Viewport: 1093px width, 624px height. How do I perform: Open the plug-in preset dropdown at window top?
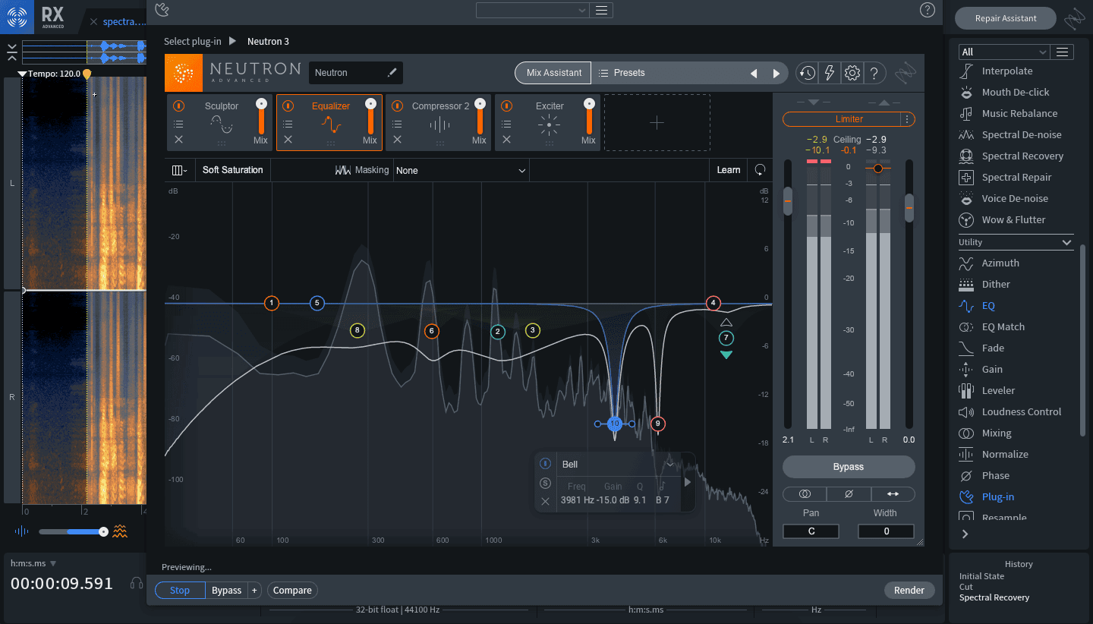(533, 10)
